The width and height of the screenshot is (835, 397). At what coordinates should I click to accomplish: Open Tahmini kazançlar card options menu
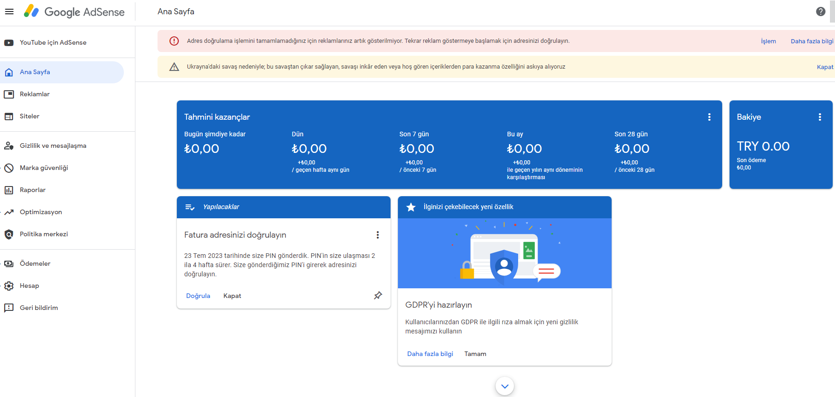pos(709,117)
